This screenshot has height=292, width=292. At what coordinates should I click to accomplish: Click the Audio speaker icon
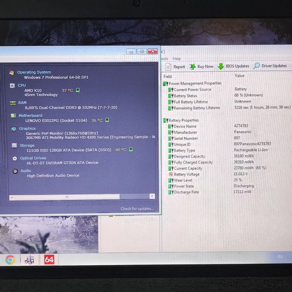15,171
